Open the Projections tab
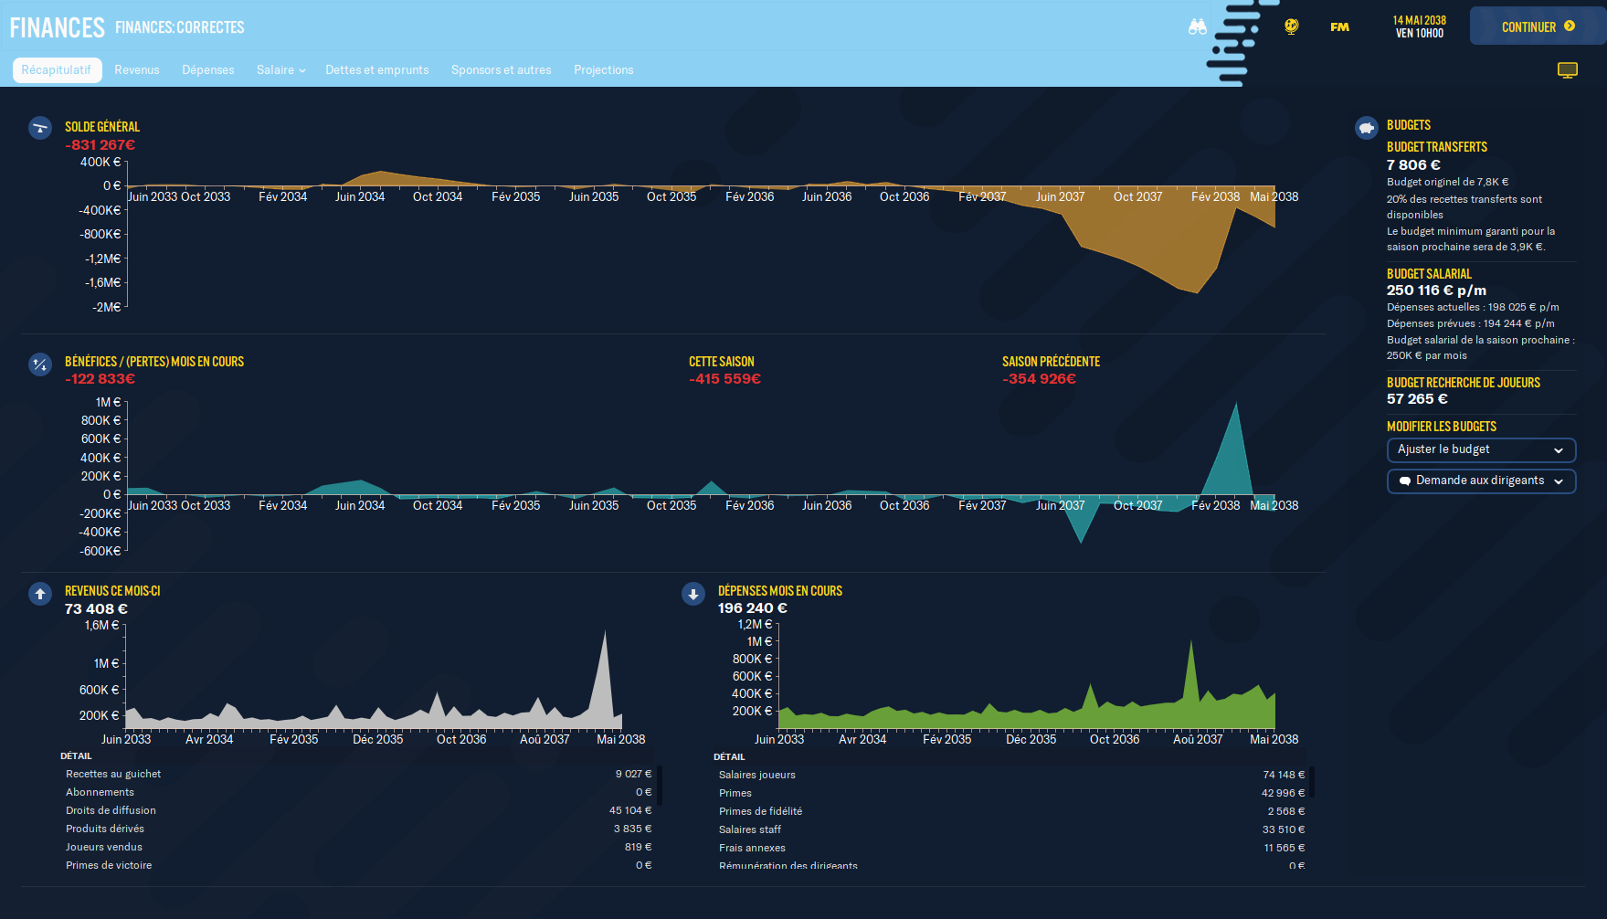This screenshot has height=919, width=1607. (604, 70)
